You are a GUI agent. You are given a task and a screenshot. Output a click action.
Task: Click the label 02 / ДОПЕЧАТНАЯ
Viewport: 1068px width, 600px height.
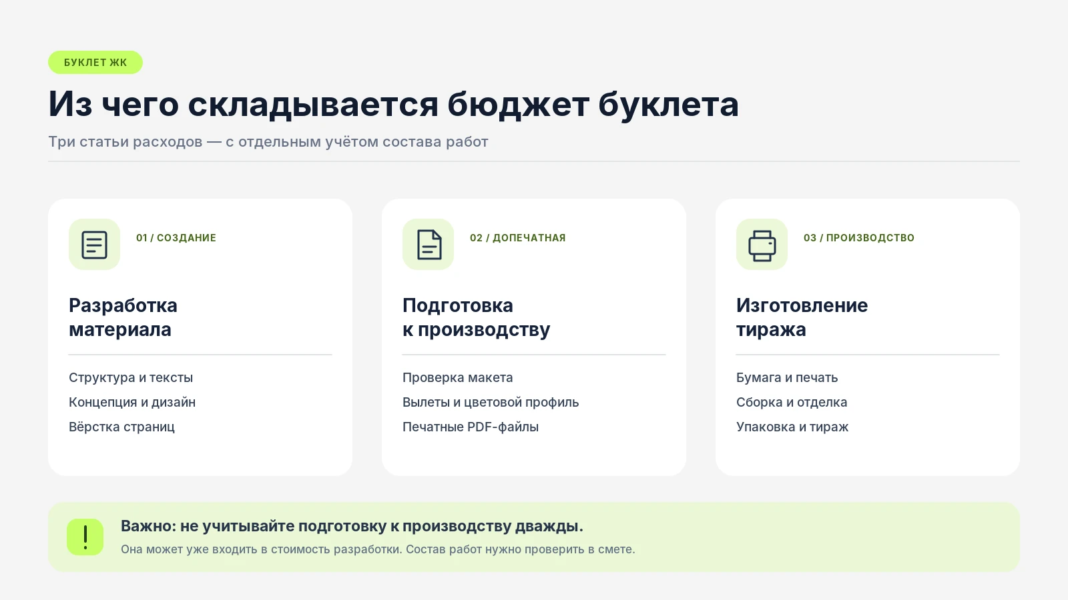click(x=518, y=238)
